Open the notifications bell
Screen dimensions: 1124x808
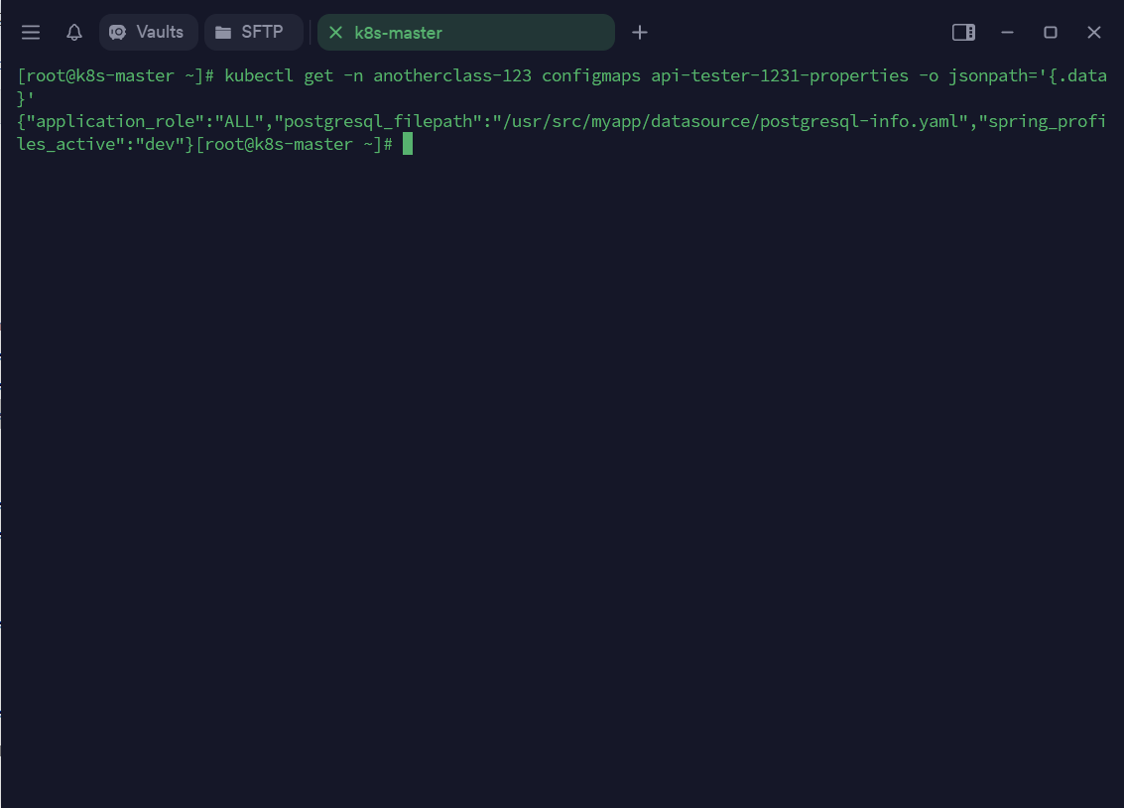(x=73, y=33)
